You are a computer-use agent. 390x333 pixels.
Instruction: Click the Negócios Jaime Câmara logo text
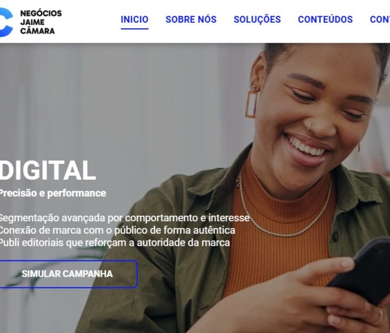(x=41, y=22)
